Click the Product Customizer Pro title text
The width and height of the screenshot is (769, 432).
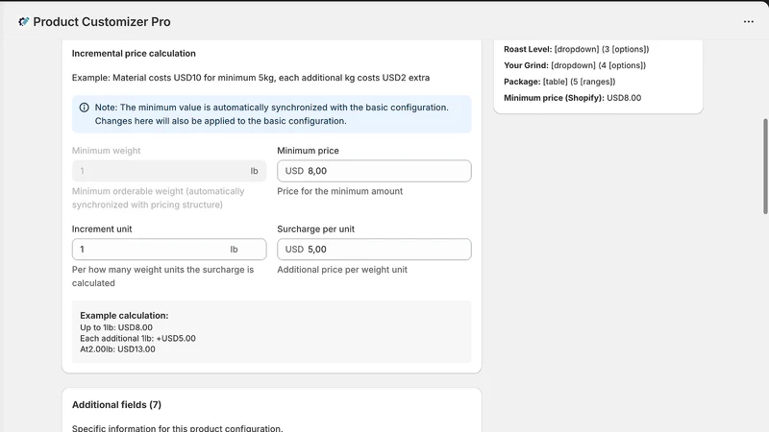coord(102,21)
